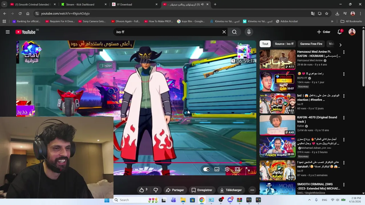Show hidden bookmarks with the double chevron
This screenshot has width=365, height=205.
pyautogui.click(x=332, y=21)
